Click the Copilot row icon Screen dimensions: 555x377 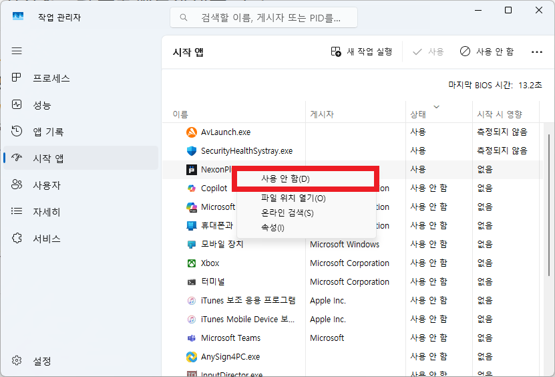coord(192,188)
